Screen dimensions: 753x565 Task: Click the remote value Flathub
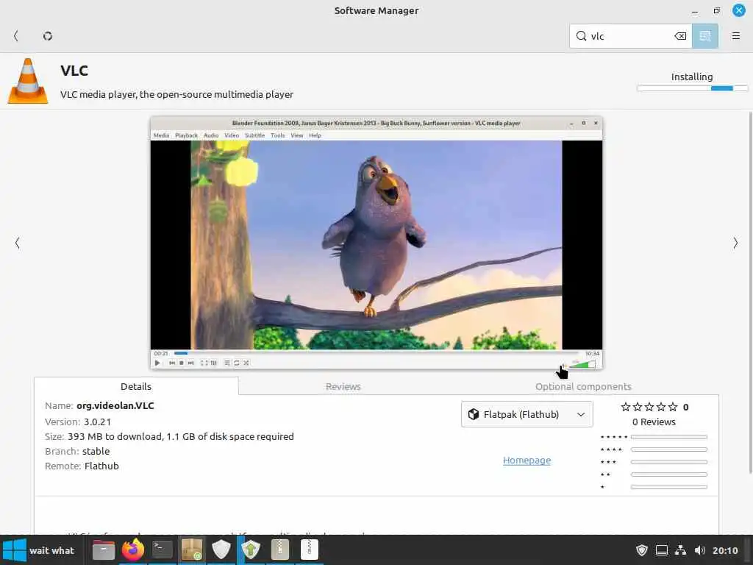tap(101, 466)
